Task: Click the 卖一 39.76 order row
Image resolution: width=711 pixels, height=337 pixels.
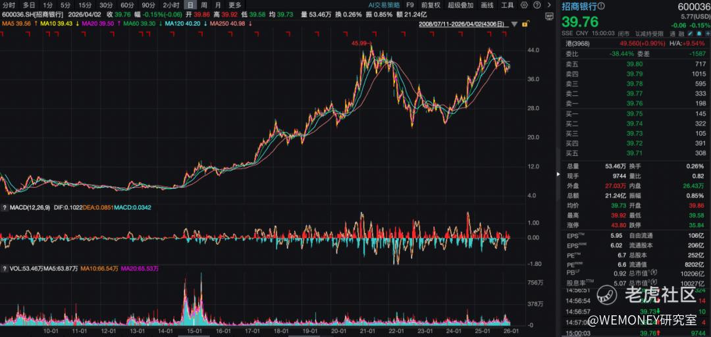Action: 635,103
